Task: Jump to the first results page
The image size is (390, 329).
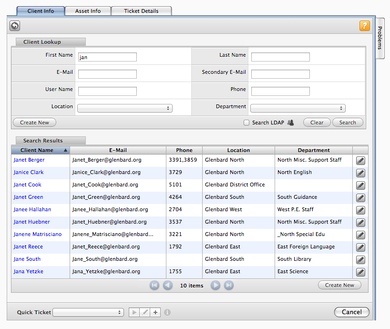Action: [154, 285]
